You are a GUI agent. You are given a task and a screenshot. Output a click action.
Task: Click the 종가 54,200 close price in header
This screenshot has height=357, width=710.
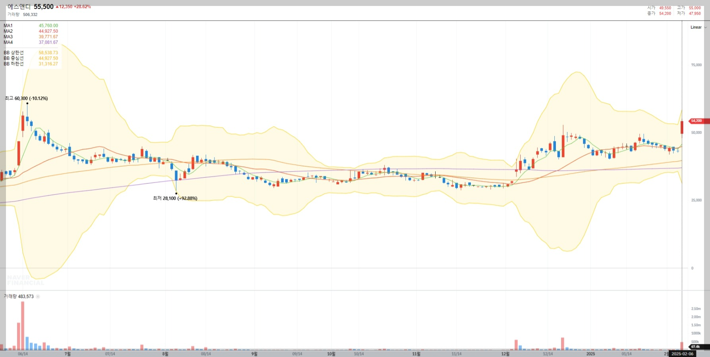click(659, 14)
